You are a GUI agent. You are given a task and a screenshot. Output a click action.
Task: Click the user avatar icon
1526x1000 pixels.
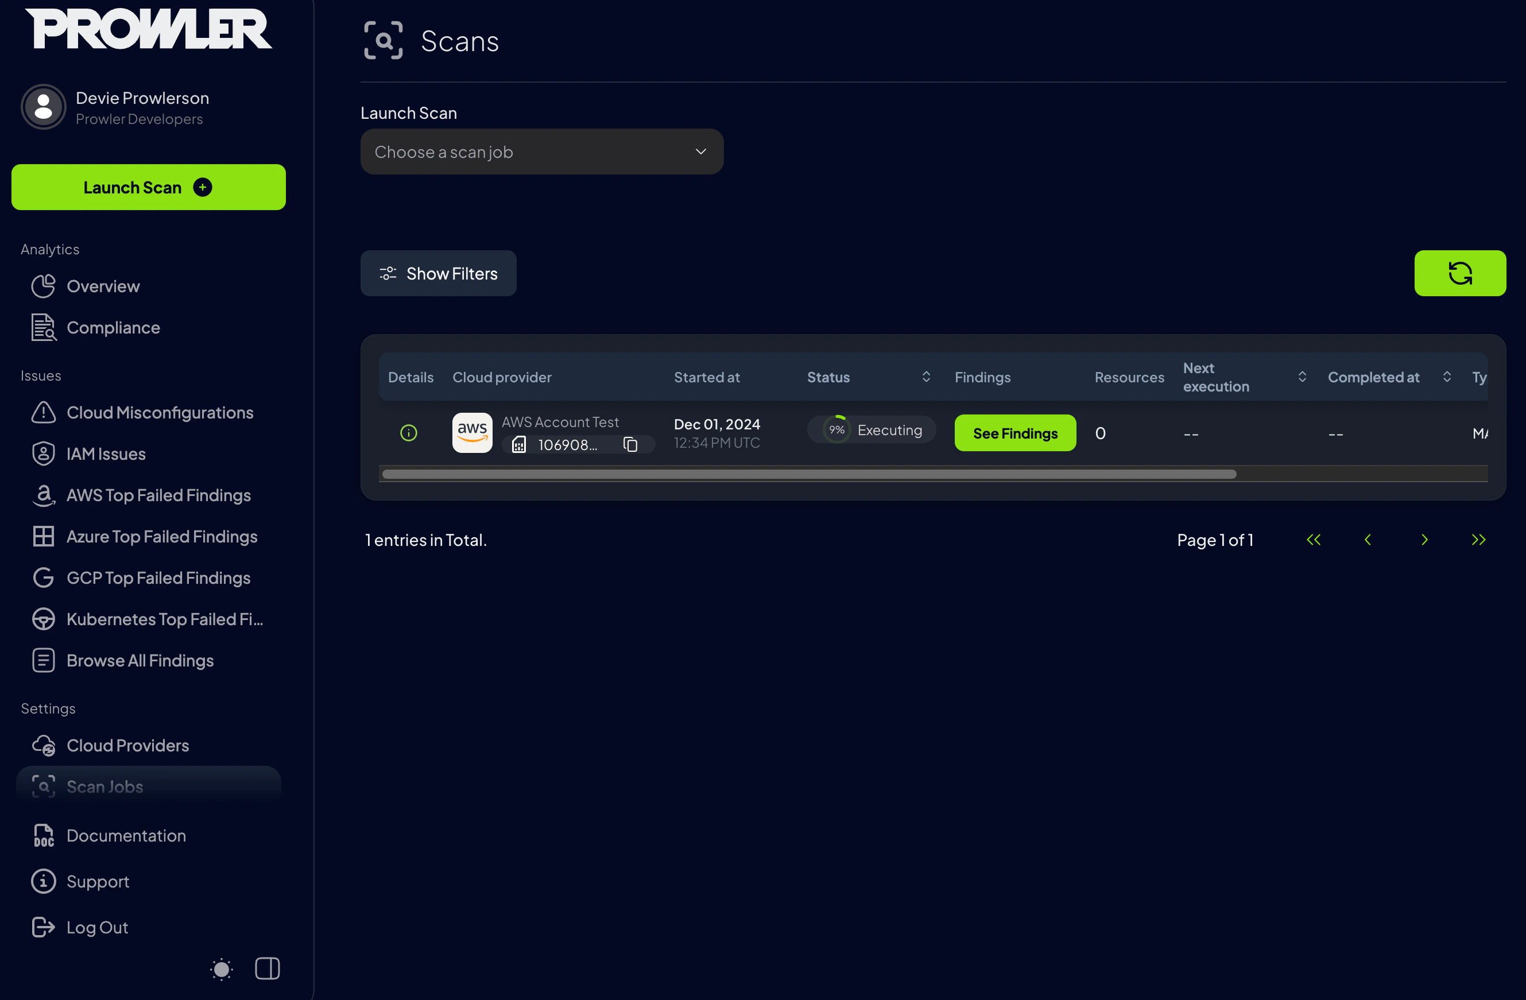coord(44,107)
